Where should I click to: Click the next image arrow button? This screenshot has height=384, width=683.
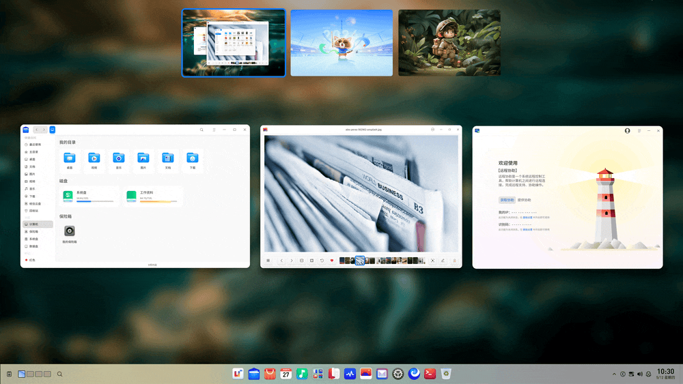(292, 261)
